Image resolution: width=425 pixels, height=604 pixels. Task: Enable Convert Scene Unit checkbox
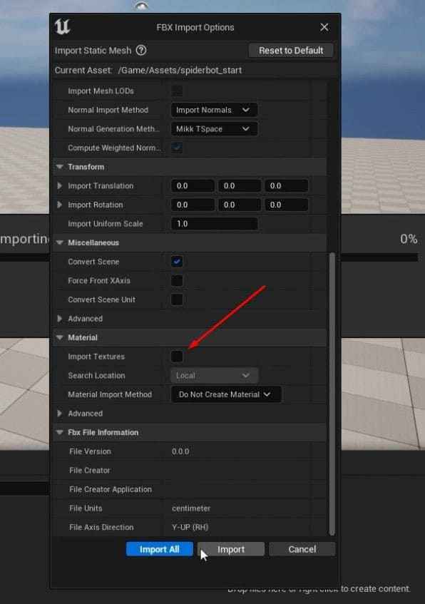[x=177, y=300]
